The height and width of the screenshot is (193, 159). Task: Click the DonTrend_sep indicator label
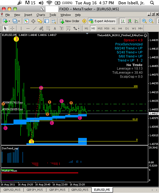pos(10,148)
